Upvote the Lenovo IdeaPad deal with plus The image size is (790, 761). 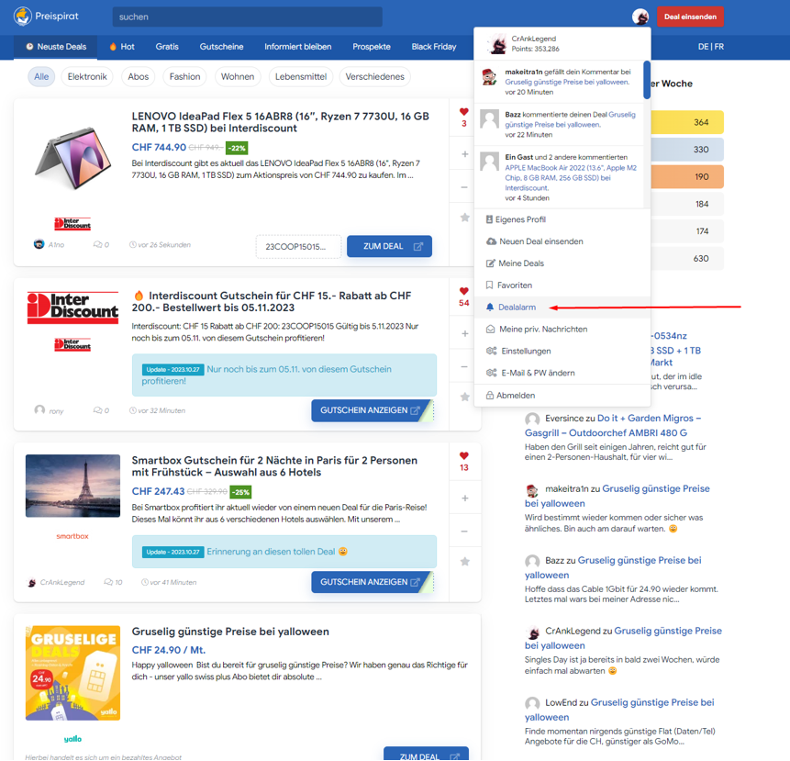click(464, 154)
